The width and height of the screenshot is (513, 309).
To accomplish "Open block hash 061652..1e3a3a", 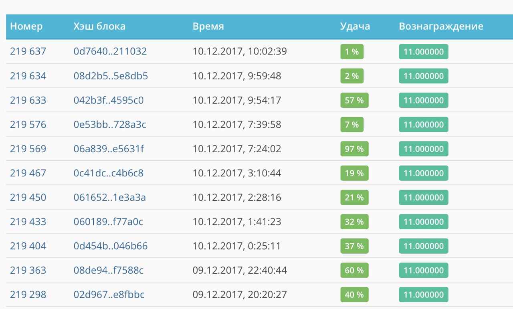I will (110, 198).
